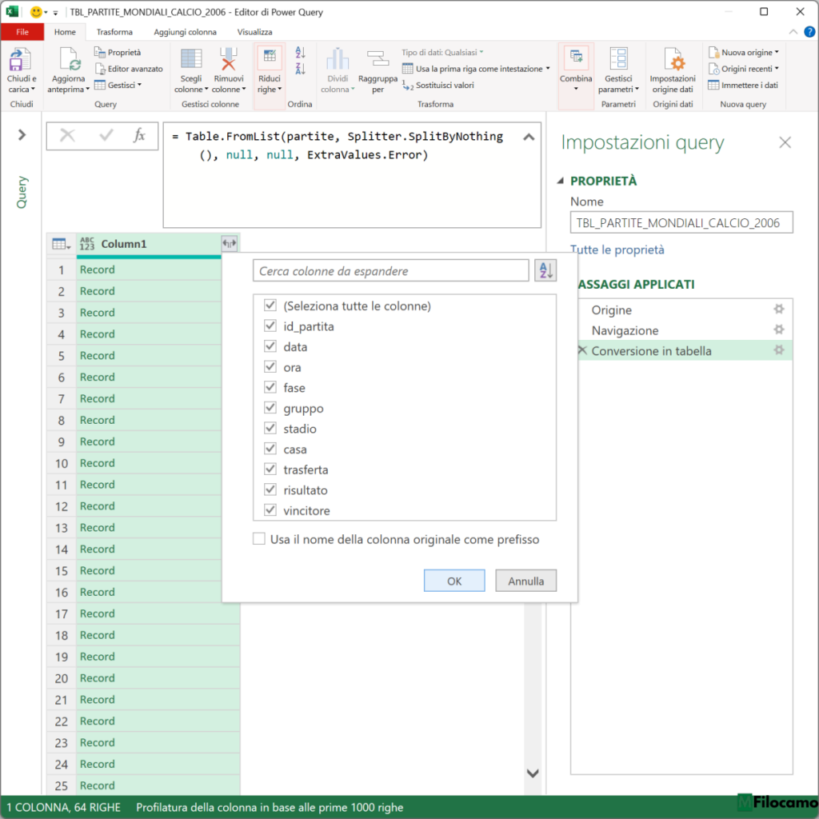819x819 pixels.
Task: Click the help question mark icon
Action: pyautogui.click(x=809, y=32)
